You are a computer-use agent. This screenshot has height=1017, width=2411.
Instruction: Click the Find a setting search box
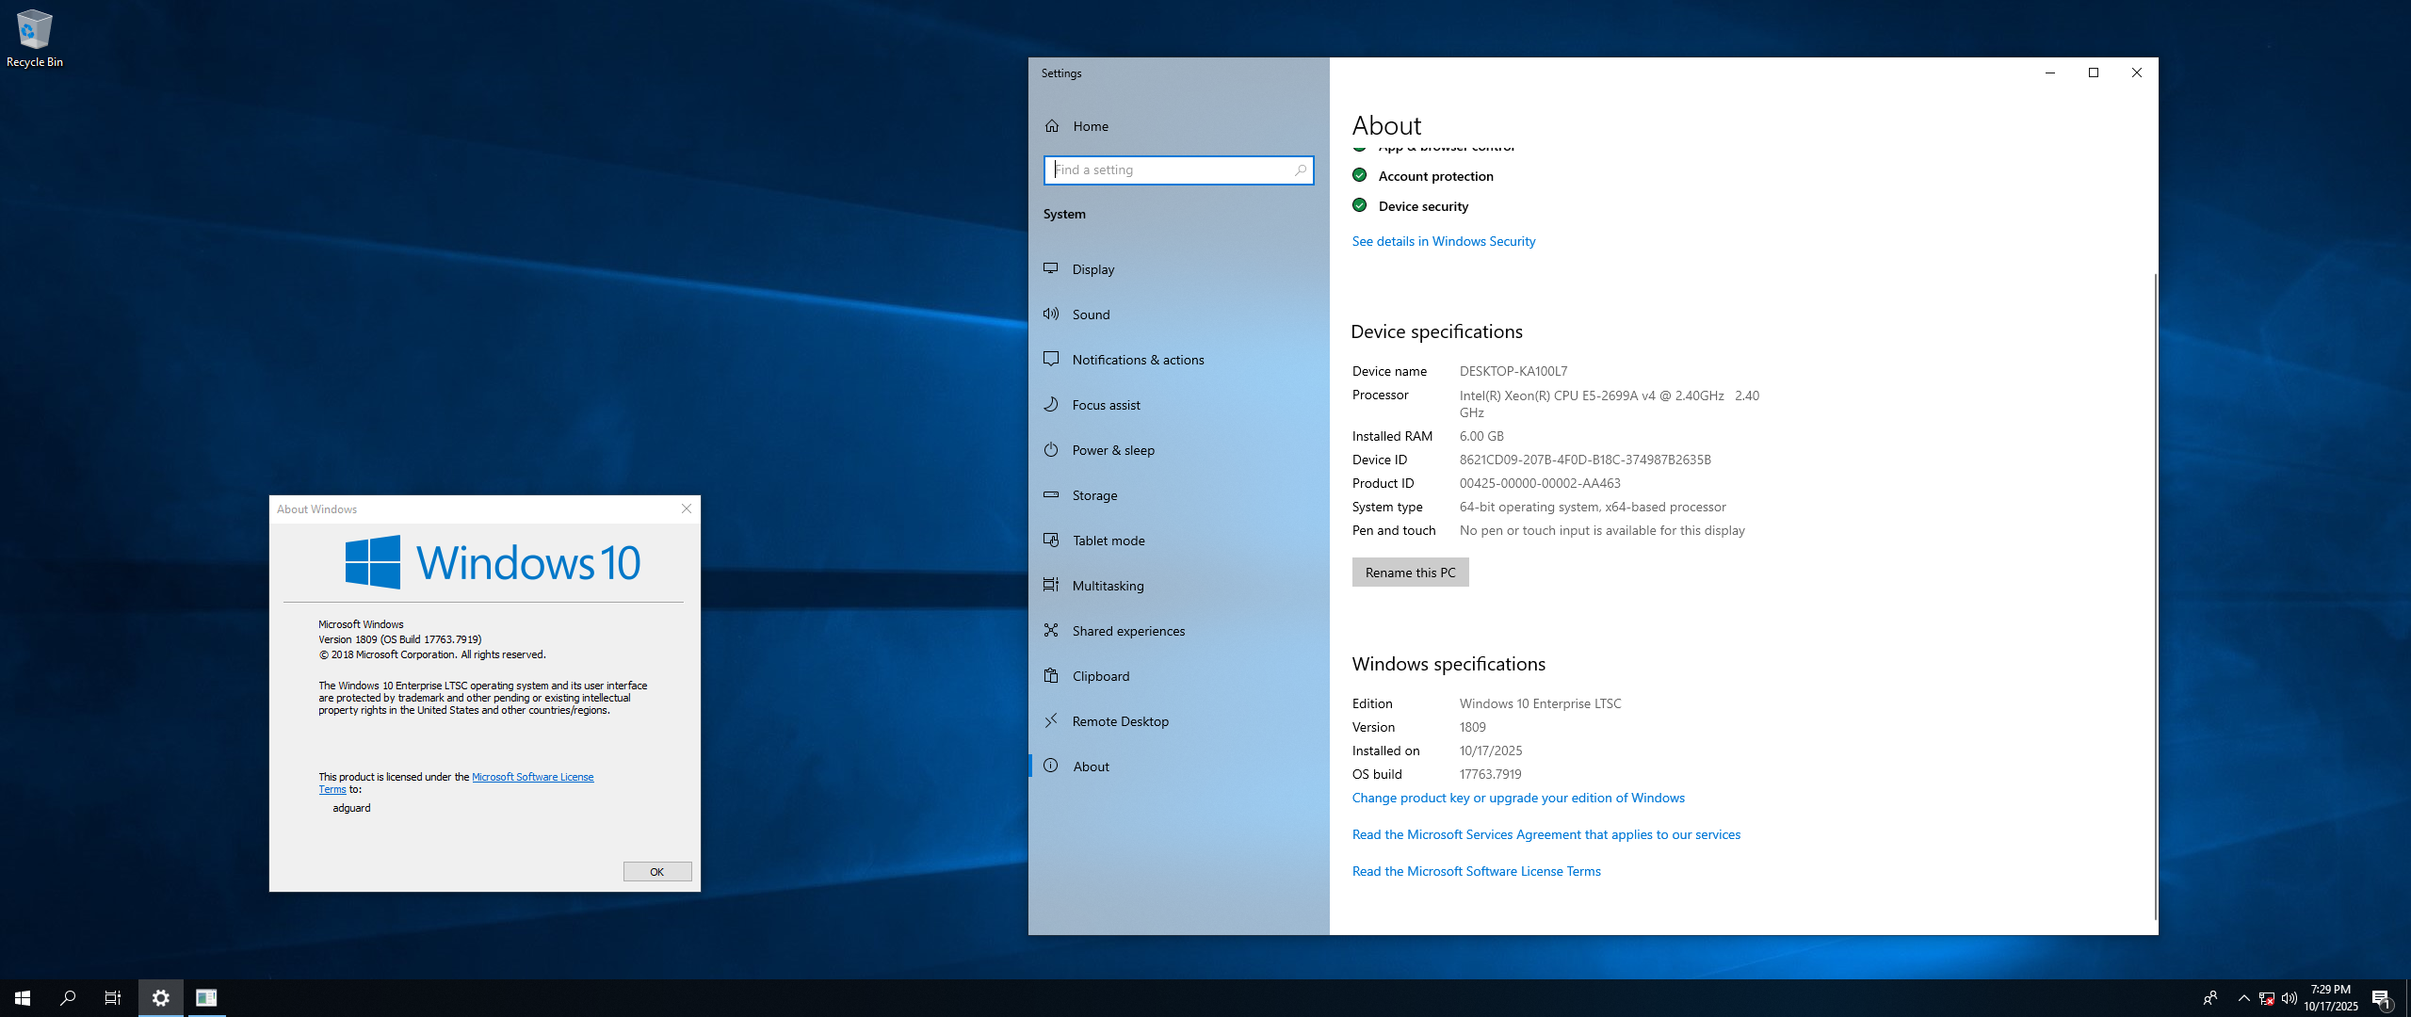tap(1173, 170)
